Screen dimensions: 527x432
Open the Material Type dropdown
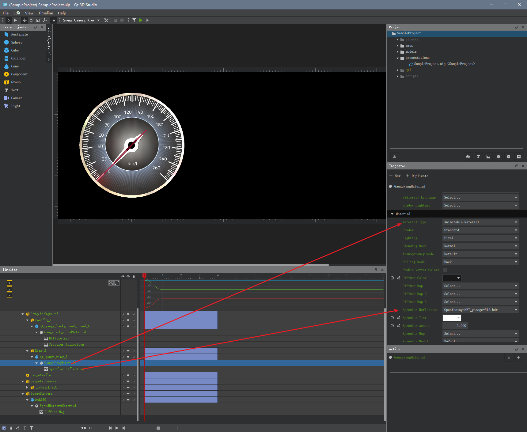pos(480,222)
